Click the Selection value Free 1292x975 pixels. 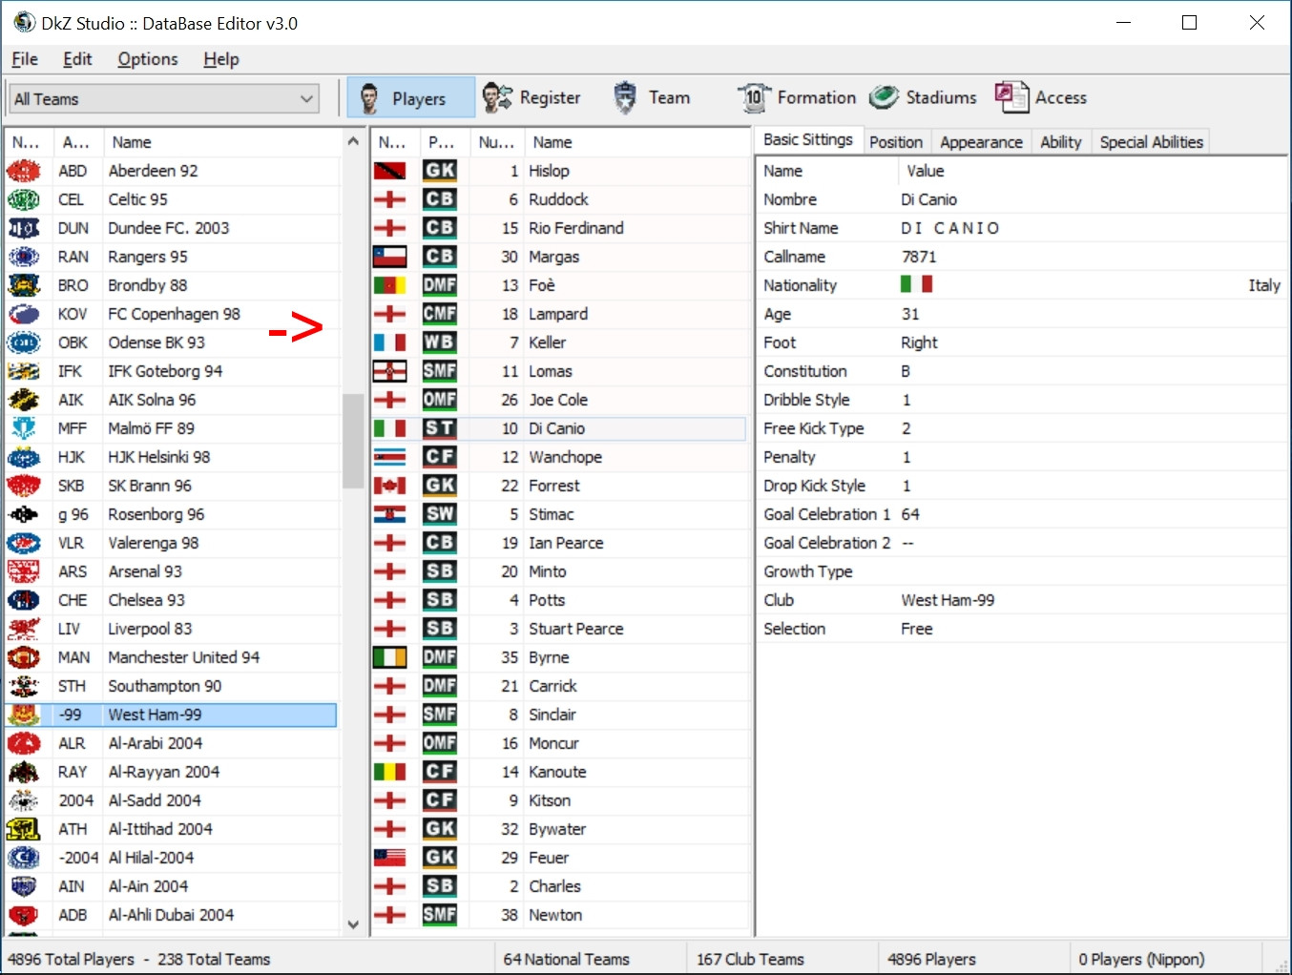pos(917,629)
